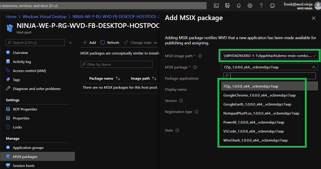Click the Add button

pyautogui.click(x=89, y=43)
